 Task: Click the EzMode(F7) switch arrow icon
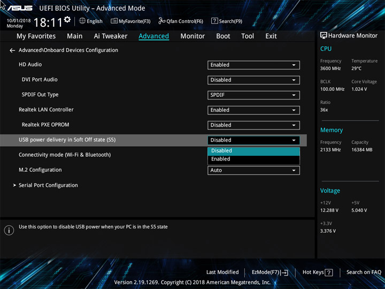tap(284, 272)
